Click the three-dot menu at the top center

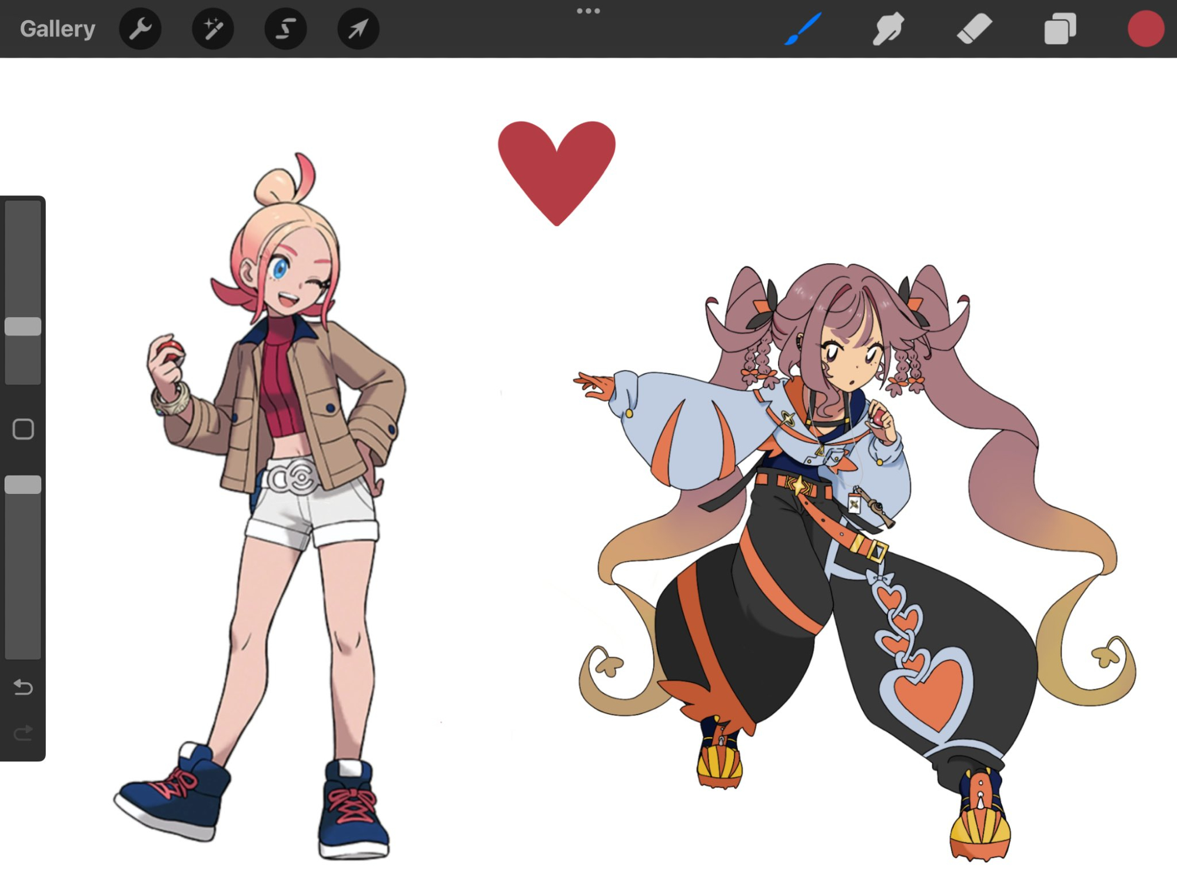tap(588, 11)
